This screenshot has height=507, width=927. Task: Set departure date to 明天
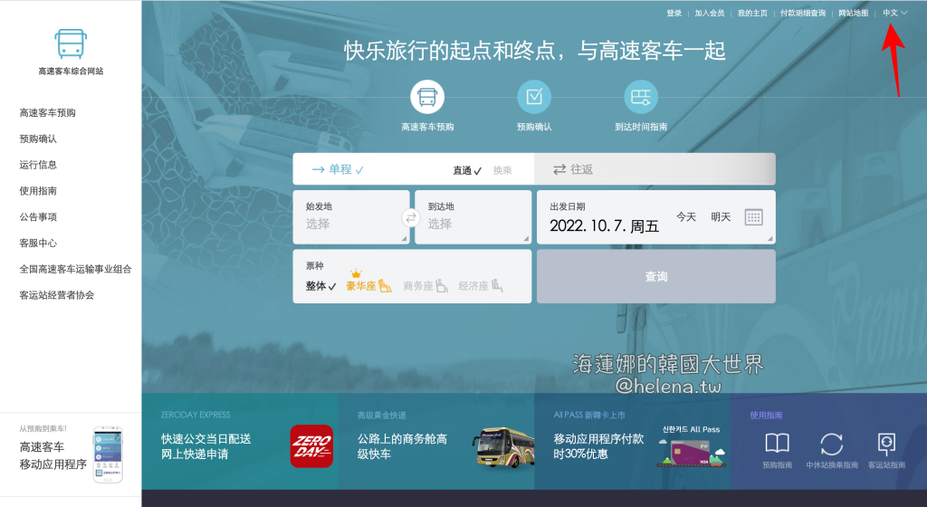coord(721,217)
